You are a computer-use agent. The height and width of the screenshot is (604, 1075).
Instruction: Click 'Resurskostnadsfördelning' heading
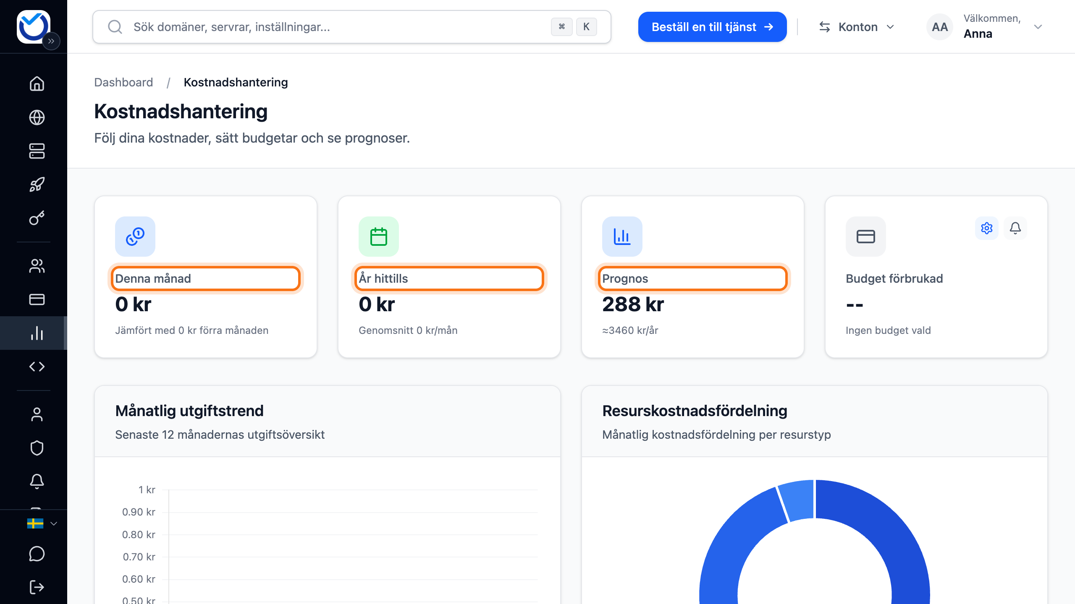point(695,411)
